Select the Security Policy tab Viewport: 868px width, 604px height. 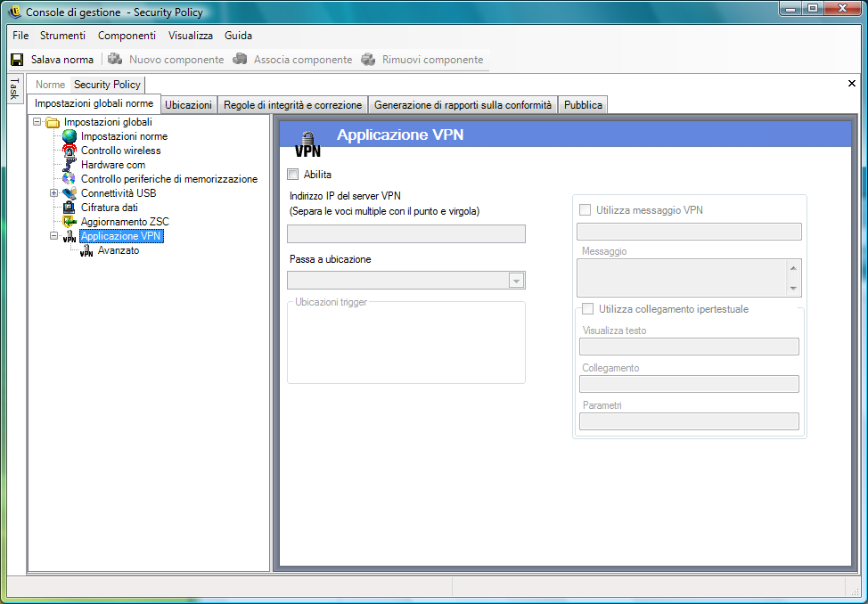pos(108,84)
